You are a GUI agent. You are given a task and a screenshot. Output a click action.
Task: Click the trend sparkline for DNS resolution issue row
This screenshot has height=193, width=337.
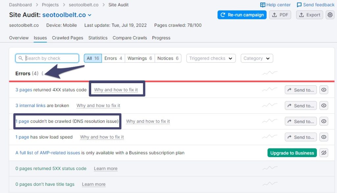click(270, 121)
